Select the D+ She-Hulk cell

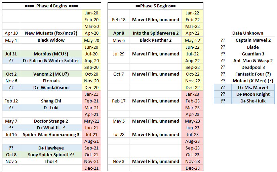coord(253,101)
